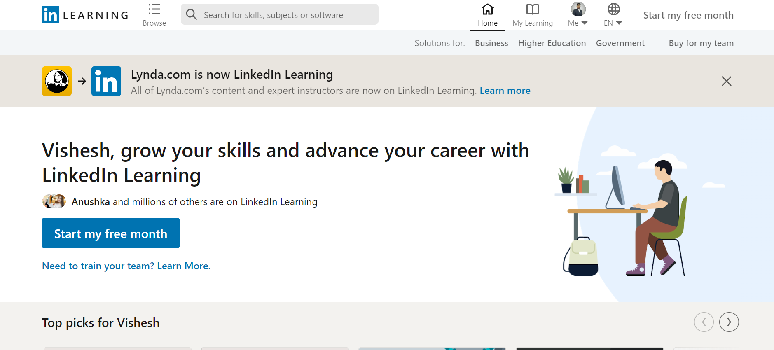Click the profile avatar picture
This screenshot has height=350, width=774.
pos(578,9)
